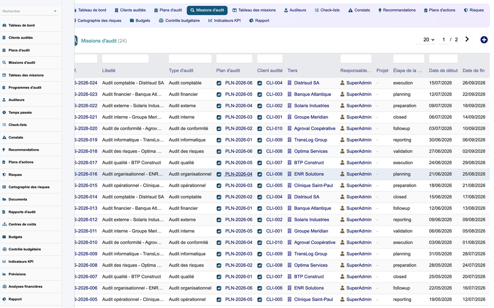This screenshot has width=494, height=308.
Task: Open SuperAdmin link in S-2026-017 row
Action: (359, 163)
